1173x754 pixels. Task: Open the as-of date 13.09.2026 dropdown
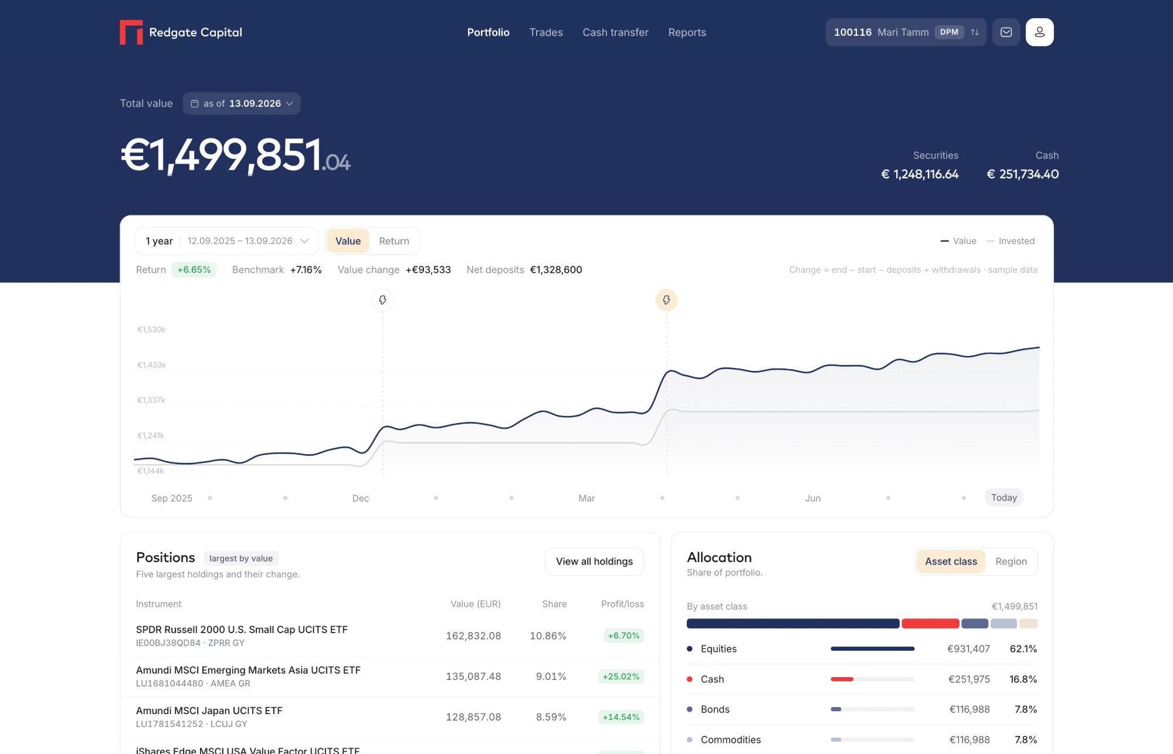(242, 103)
